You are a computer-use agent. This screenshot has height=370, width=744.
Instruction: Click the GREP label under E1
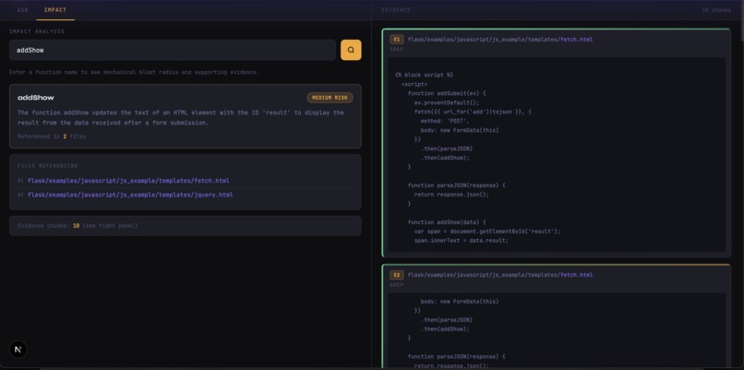click(397, 49)
